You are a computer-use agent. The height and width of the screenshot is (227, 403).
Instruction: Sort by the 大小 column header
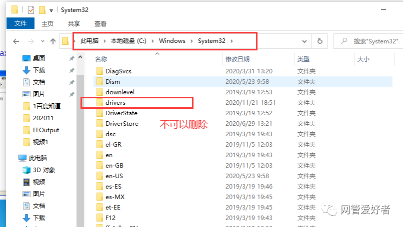(x=363, y=59)
